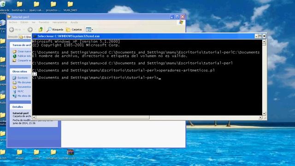Select the WLAN_5AE0 desktop folder
The width and height of the screenshot is (295, 166).
tap(70, 6)
